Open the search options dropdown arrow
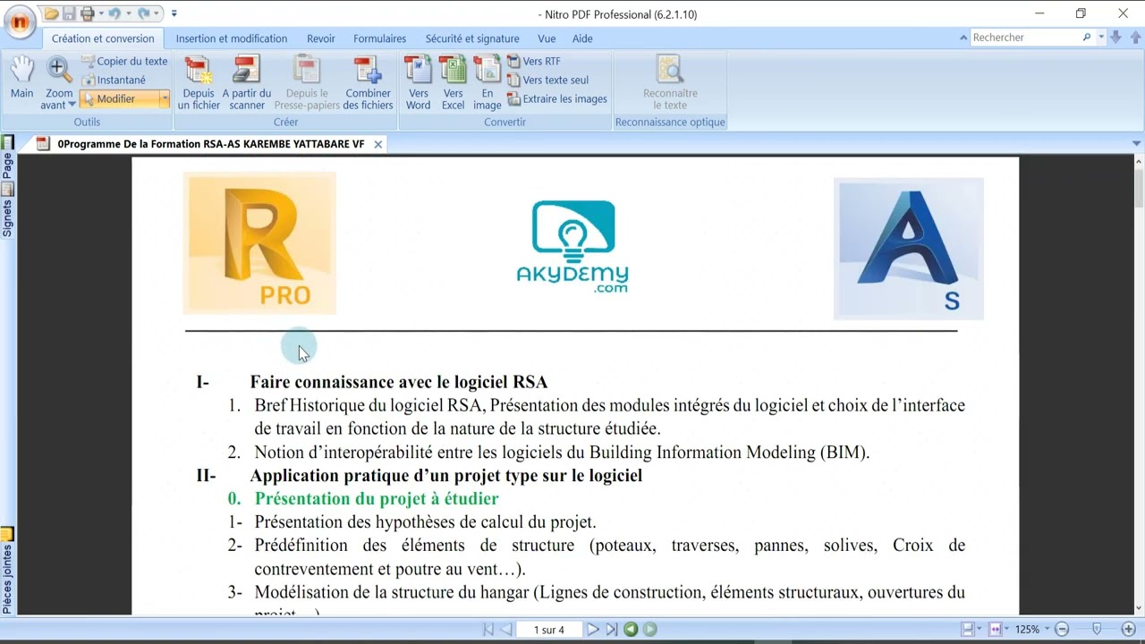Image resolution: width=1145 pixels, height=644 pixels. 1100,38
